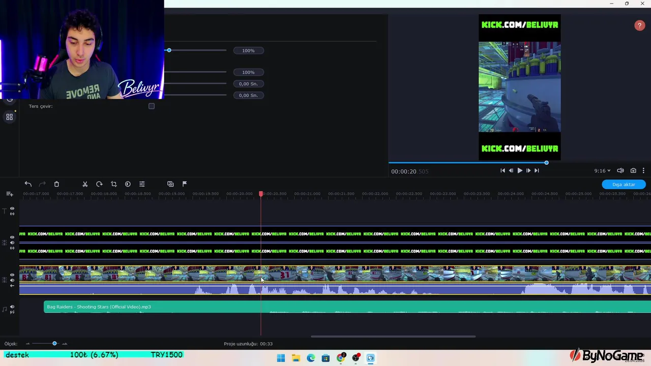Mute the overlay track speaker

click(12, 243)
